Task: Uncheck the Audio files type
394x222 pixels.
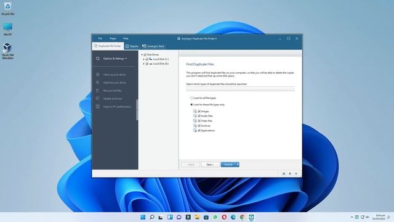Action: 199,116
